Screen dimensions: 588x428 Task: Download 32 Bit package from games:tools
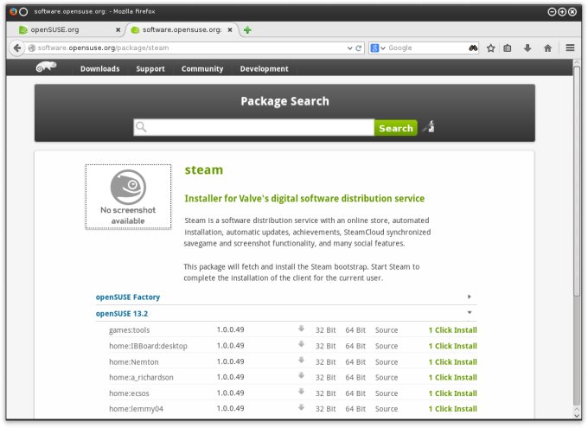pos(325,330)
